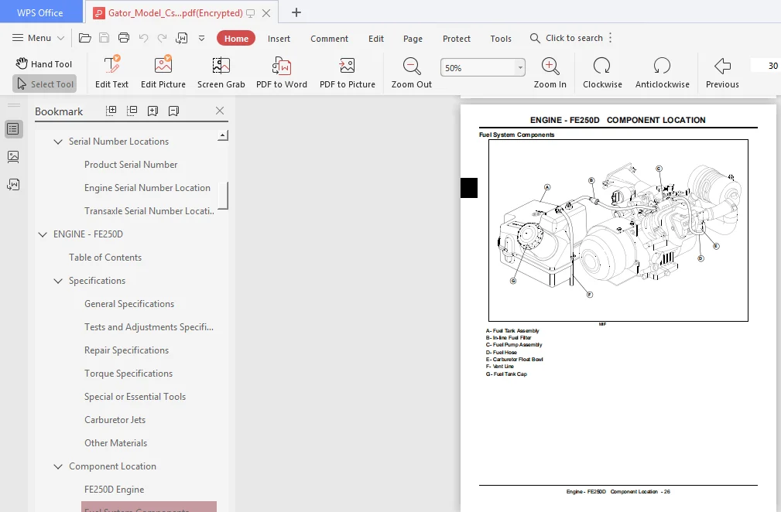Image resolution: width=781 pixels, height=512 pixels.
Task: Click the expand all bookmarks icon
Action: 111,111
